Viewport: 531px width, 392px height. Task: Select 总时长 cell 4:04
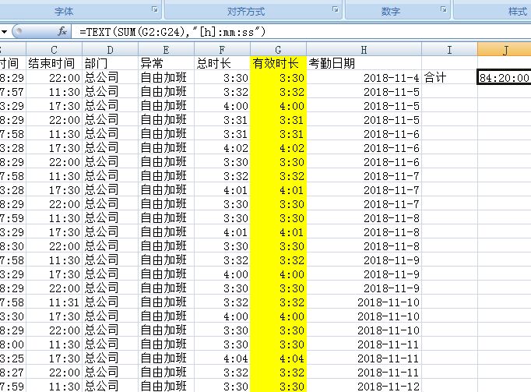point(222,358)
